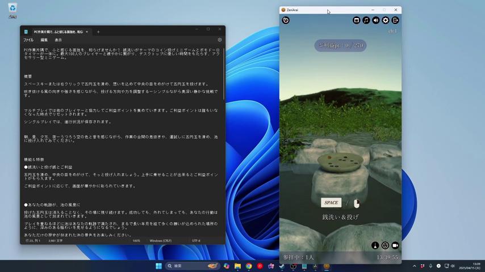
Task: Open the Windows Start menu
Action: click(x=158, y=266)
